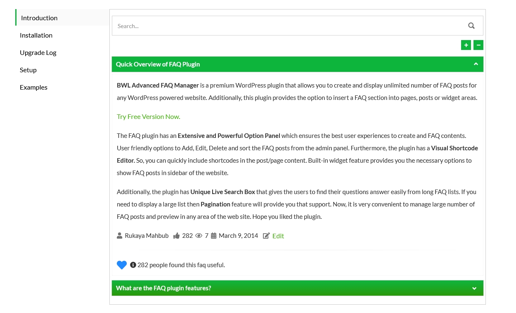
Task: Click the blue heart icon
Action: tap(122, 265)
